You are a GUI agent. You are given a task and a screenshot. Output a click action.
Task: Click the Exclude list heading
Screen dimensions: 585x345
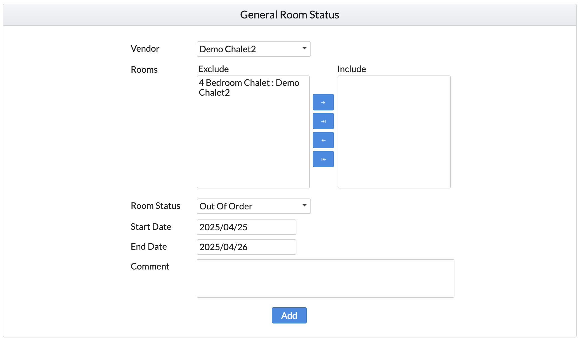213,69
